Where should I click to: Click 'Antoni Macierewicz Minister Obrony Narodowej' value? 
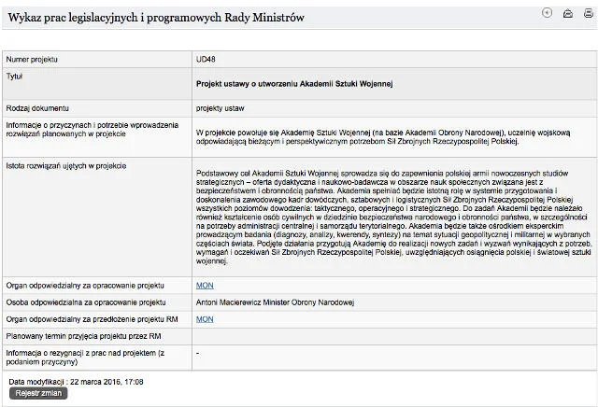pos(275,302)
